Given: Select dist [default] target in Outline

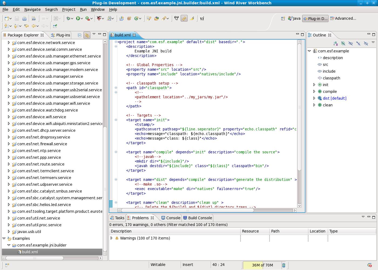Looking at the screenshot, I should click(335, 98).
